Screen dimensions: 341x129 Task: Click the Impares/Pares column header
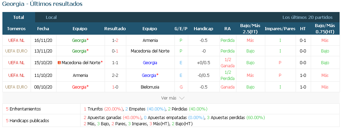tap(280, 28)
